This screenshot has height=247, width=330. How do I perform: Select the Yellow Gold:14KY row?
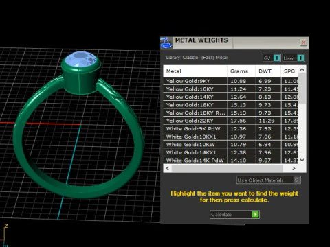click(x=231, y=97)
